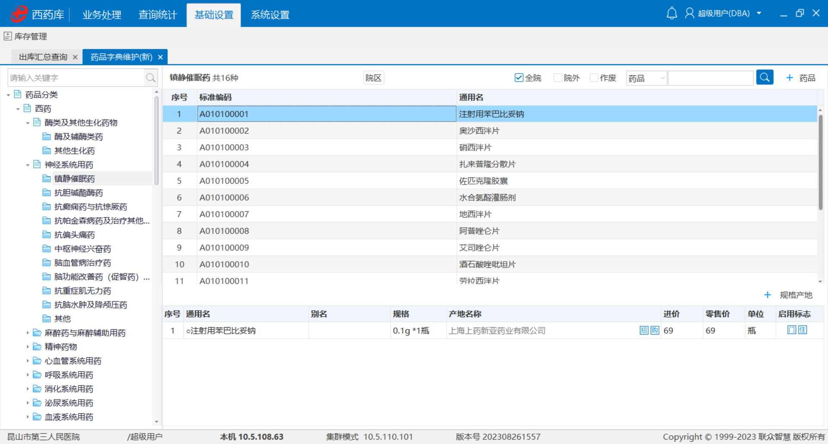Collapse the 酶类及其他生化药物 node
Viewport: 828px width, 444px height.
pyautogui.click(x=28, y=123)
